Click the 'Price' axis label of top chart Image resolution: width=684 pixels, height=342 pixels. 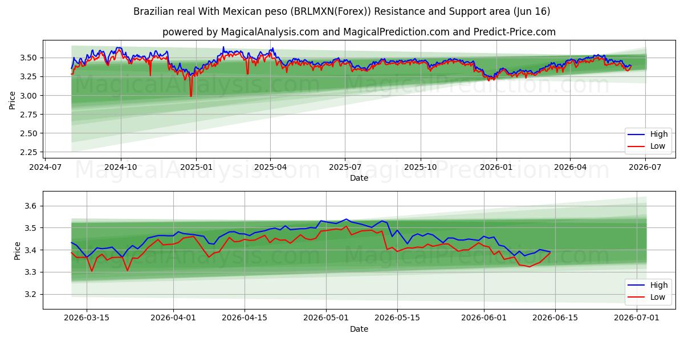point(13,99)
